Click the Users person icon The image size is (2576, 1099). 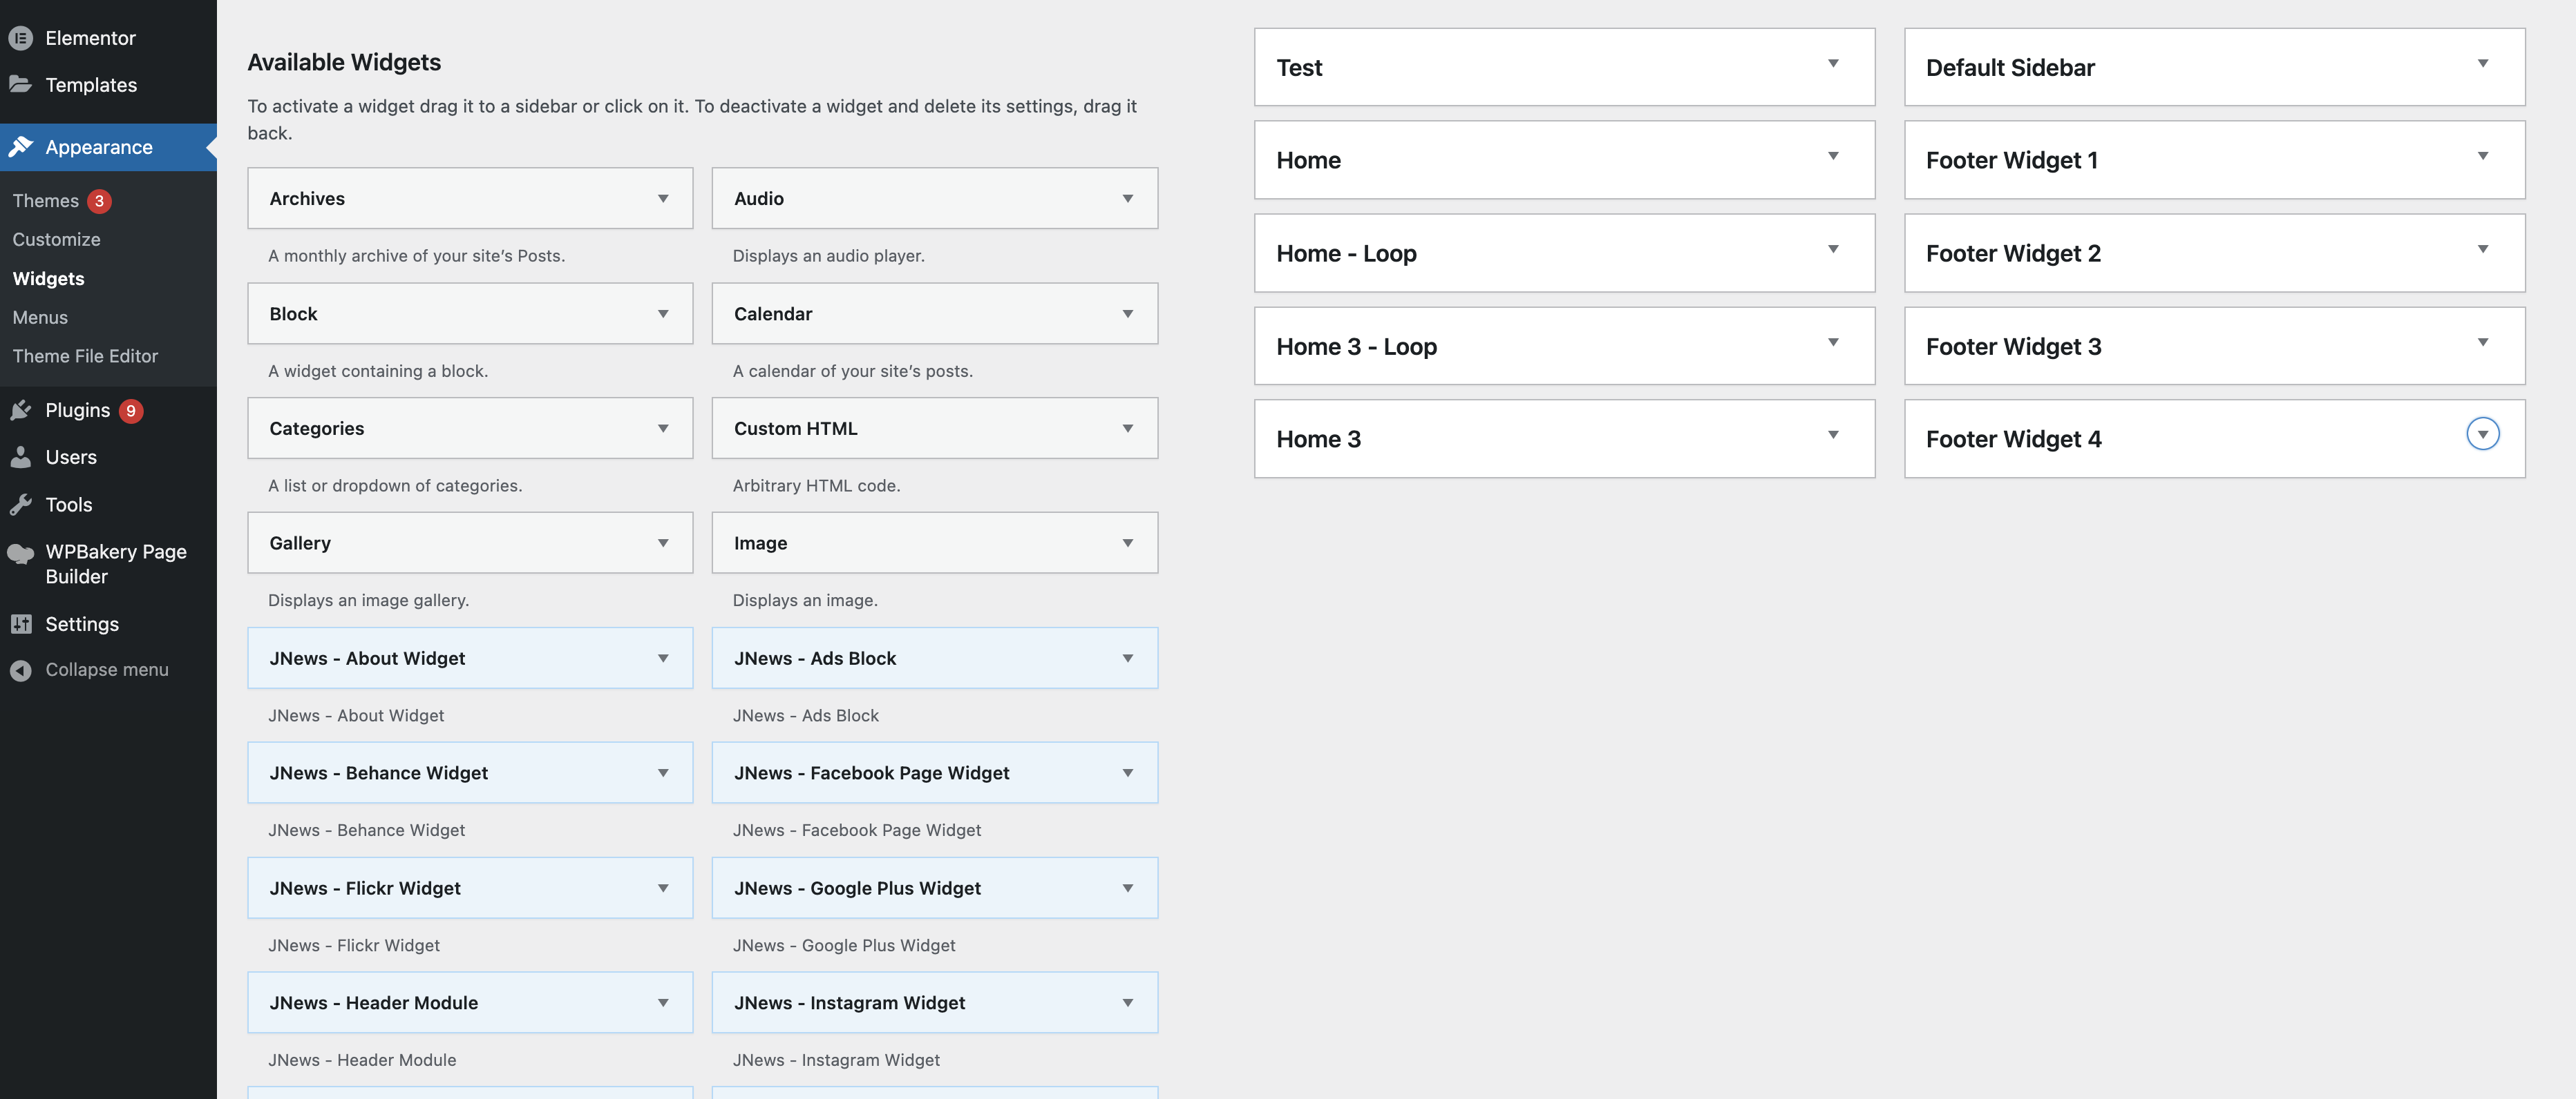pyautogui.click(x=21, y=458)
